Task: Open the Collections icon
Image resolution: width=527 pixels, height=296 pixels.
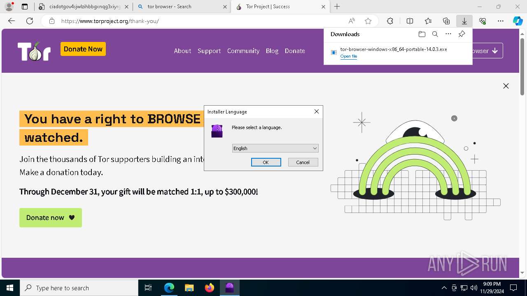Action: tap(446, 21)
